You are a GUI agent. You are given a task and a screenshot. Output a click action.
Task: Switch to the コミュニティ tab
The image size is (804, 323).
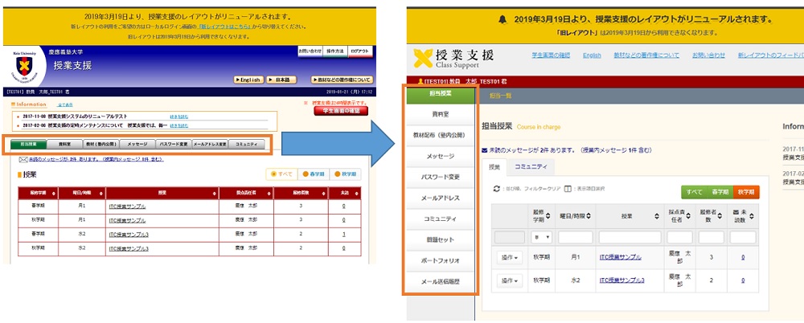pyautogui.click(x=531, y=166)
